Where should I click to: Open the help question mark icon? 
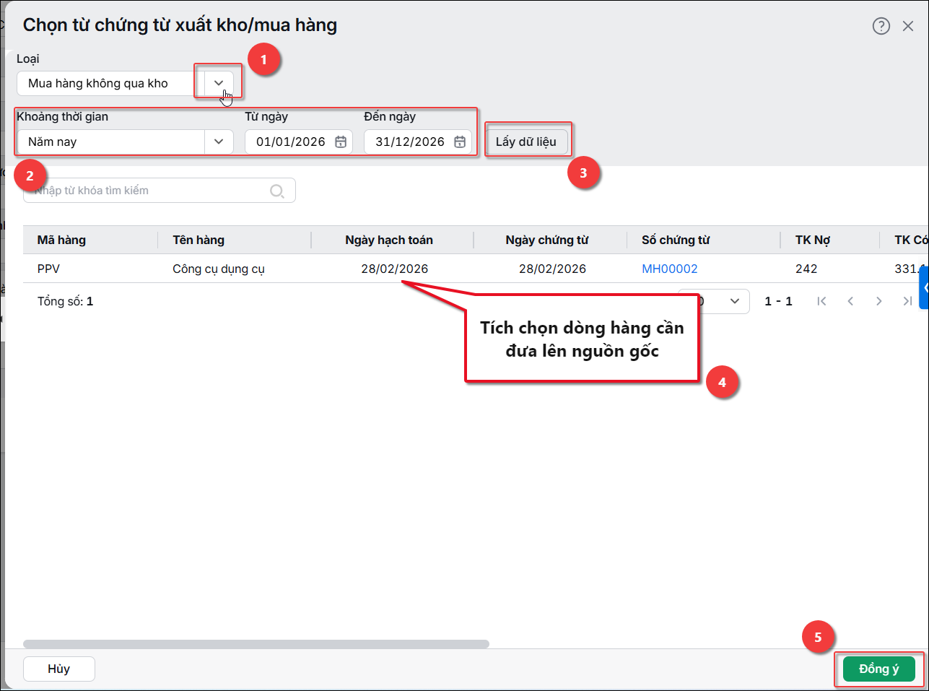point(881,26)
